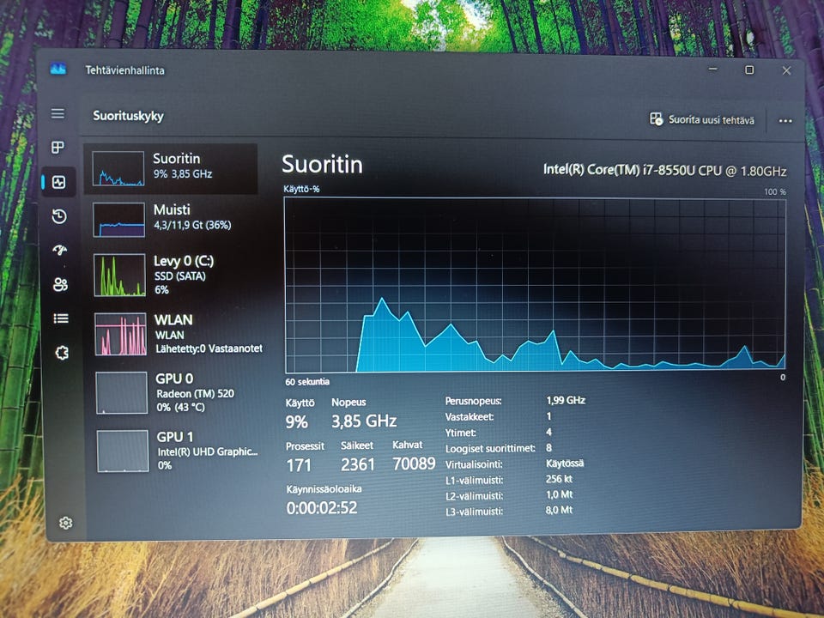Click the run new task icon
824x618 pixels.
pos(656,118)
